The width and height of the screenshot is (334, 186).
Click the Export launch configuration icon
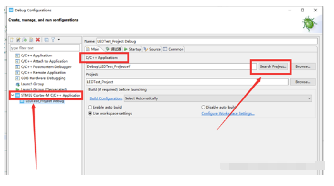(x=25, y=40)
